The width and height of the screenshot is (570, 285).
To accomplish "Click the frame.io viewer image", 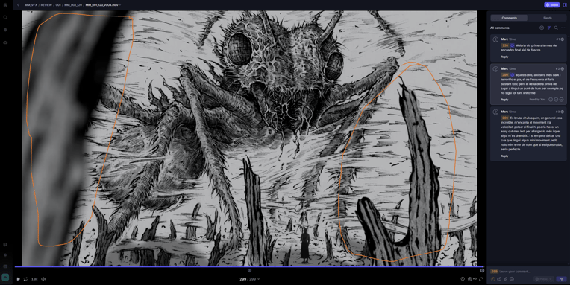I will (x=249, y=138).
